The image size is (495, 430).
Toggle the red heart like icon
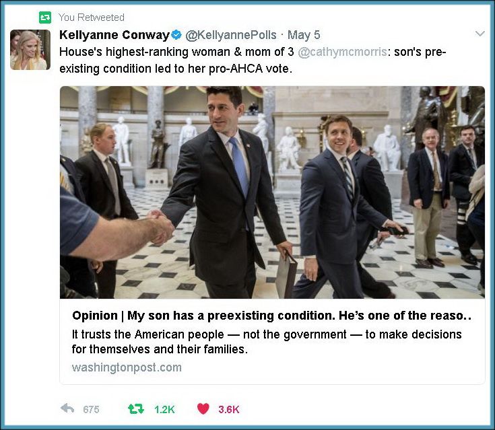(x=203, y=409)
